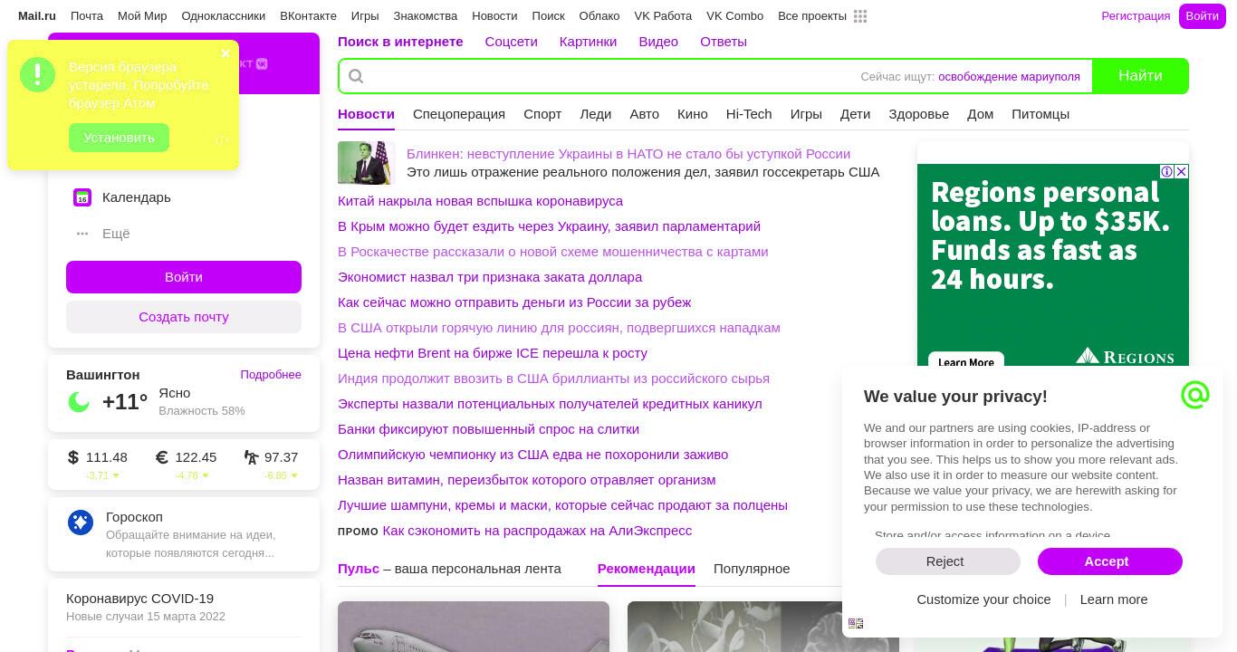
Task: Open Все проекты in the top bar
Action: point(812,16)
